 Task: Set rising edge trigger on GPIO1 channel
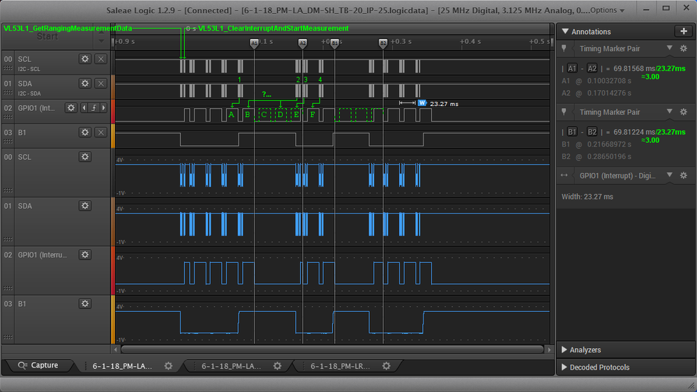point(93,108)
